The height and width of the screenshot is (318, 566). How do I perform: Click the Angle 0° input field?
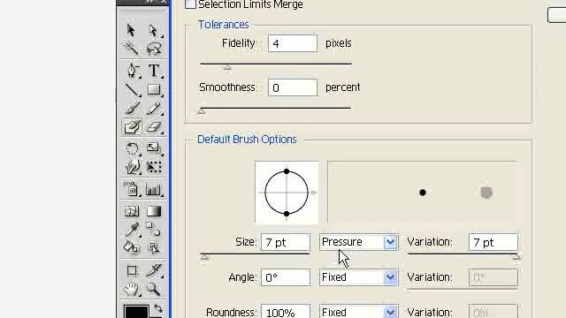pos(286,277)
